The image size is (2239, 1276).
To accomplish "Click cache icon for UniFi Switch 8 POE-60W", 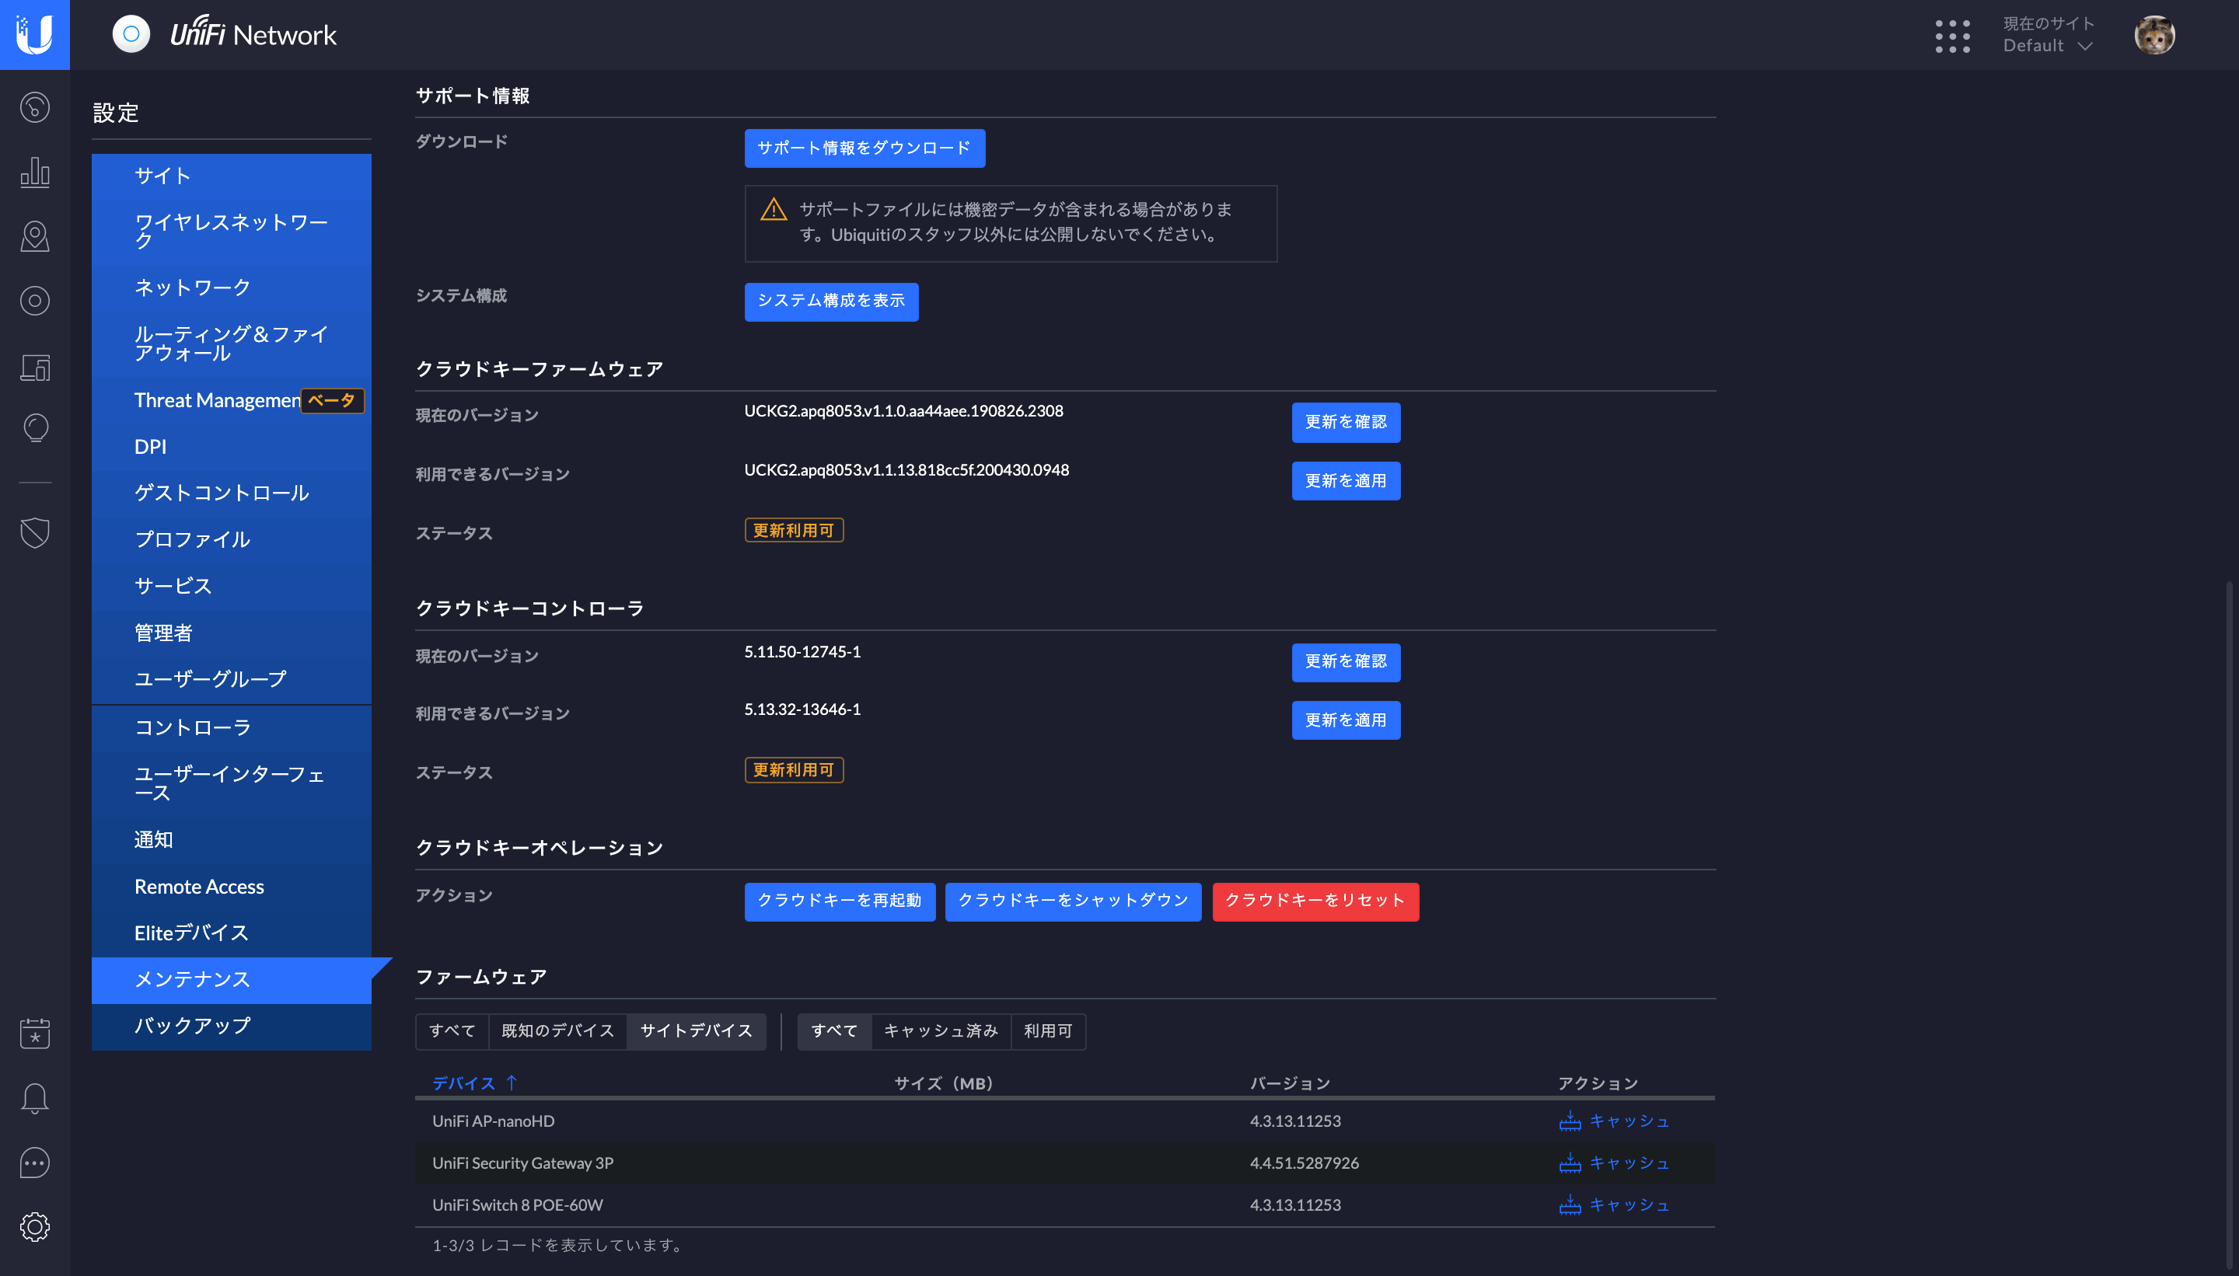I will 1570,1205.
